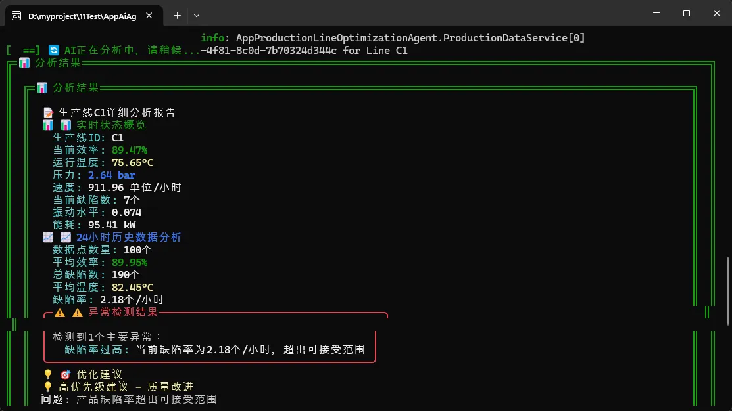Click the yellow 75.65°C running temperature value
The height and width of the screenshot is (411, 732).
[132, 163]
